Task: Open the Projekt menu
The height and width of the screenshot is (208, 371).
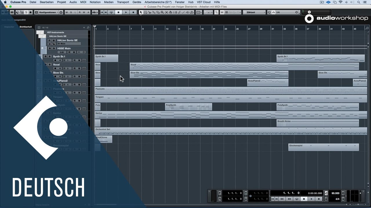Action: pyautogui.click(x=61, y=2)
